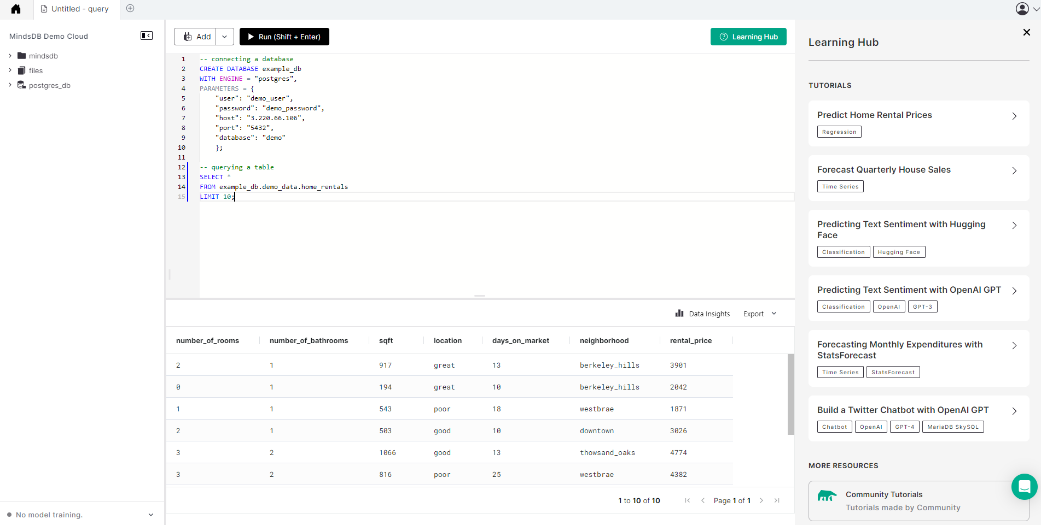
Task: Open the Learning Hub button
Action: tap(748, 37)
